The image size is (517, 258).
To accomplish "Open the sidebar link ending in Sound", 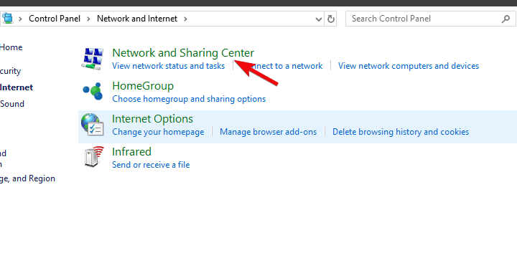I will tap(12, 104).
